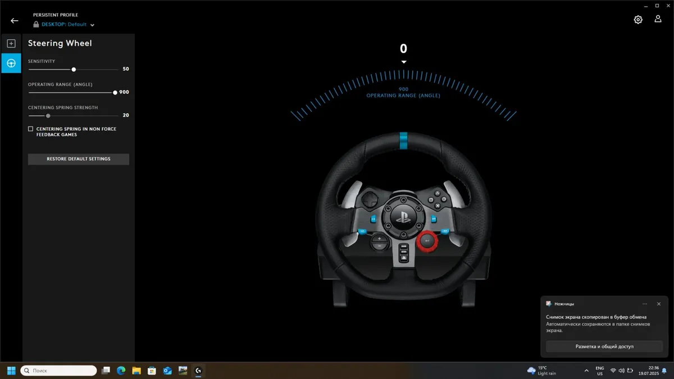674x379 pixels.
Task: Click Разметка и общий доступ button
Action: pos(604,346)
